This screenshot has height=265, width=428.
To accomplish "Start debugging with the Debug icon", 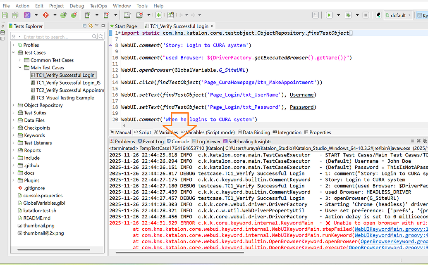I will coord(349,15).
